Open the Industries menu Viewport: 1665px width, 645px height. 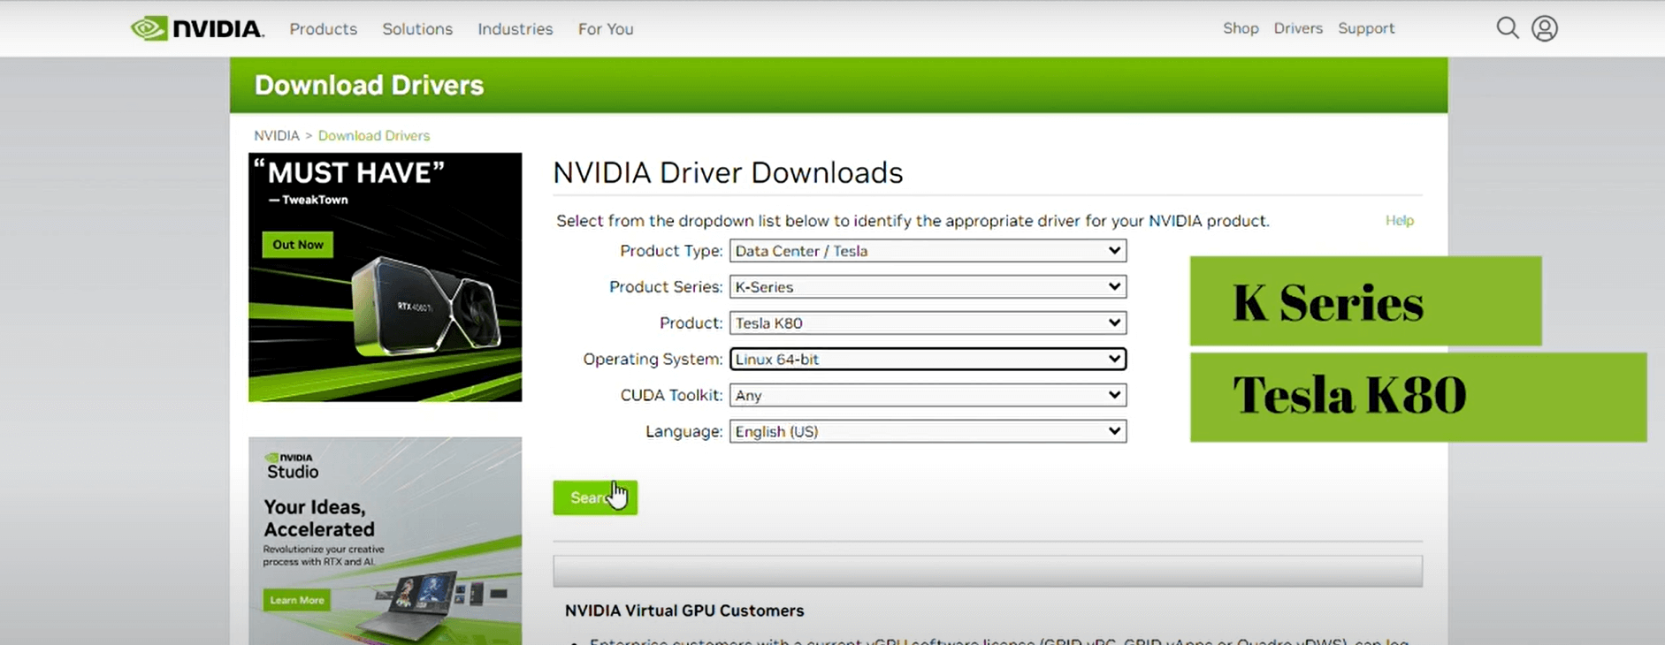pos(515,29)
